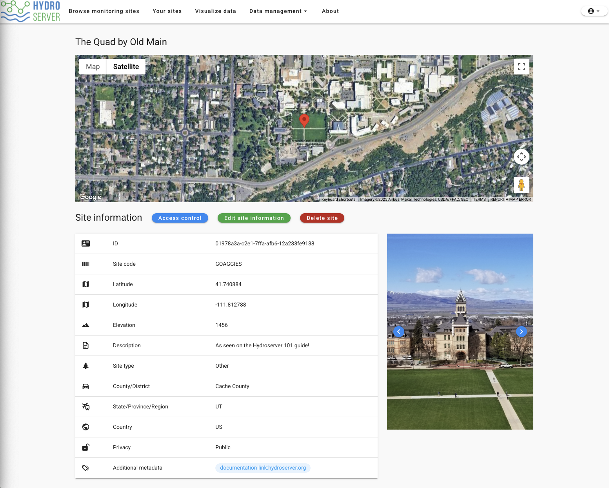Click the longitude value -111.812788

[231, 305]
